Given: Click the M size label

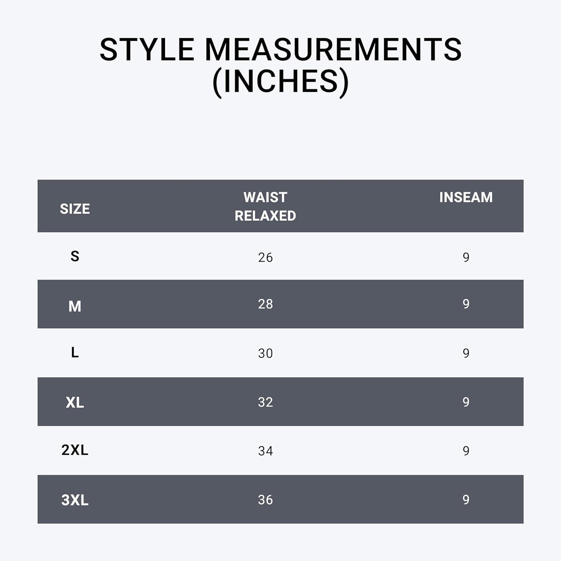Looking at the screenshot, I should (75, 306).
